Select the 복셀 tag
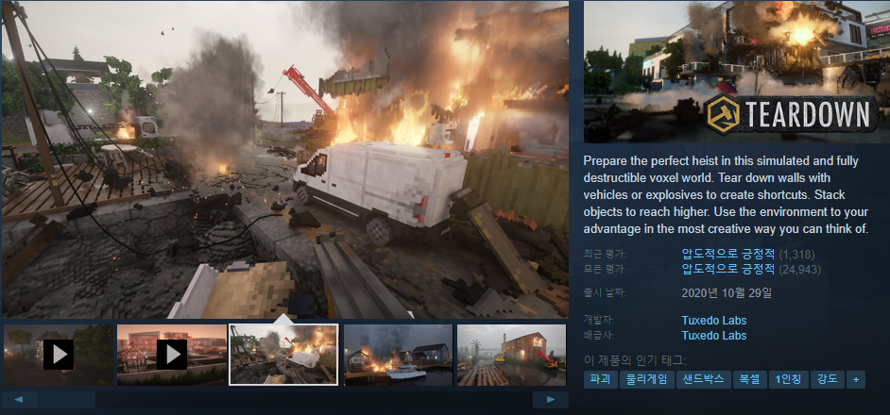The width and height of the screenshot is (890, 415). [750, 379]
